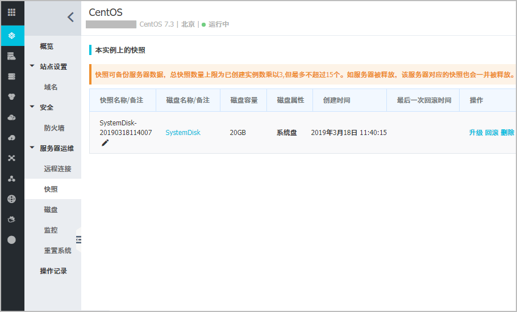
Task: Collapse the navigation panel via side handle
Action: point(79,239)
